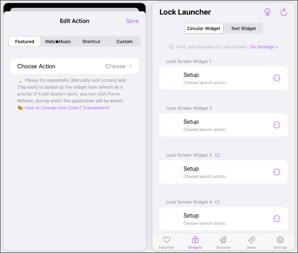Tap Save in Edit Action
The width and height of the screenshot is (298, 253).
click(x=132, y=21)
